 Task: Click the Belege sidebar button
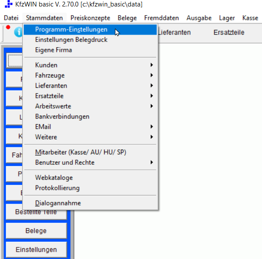pyautogui.click(x=36, y=231)
